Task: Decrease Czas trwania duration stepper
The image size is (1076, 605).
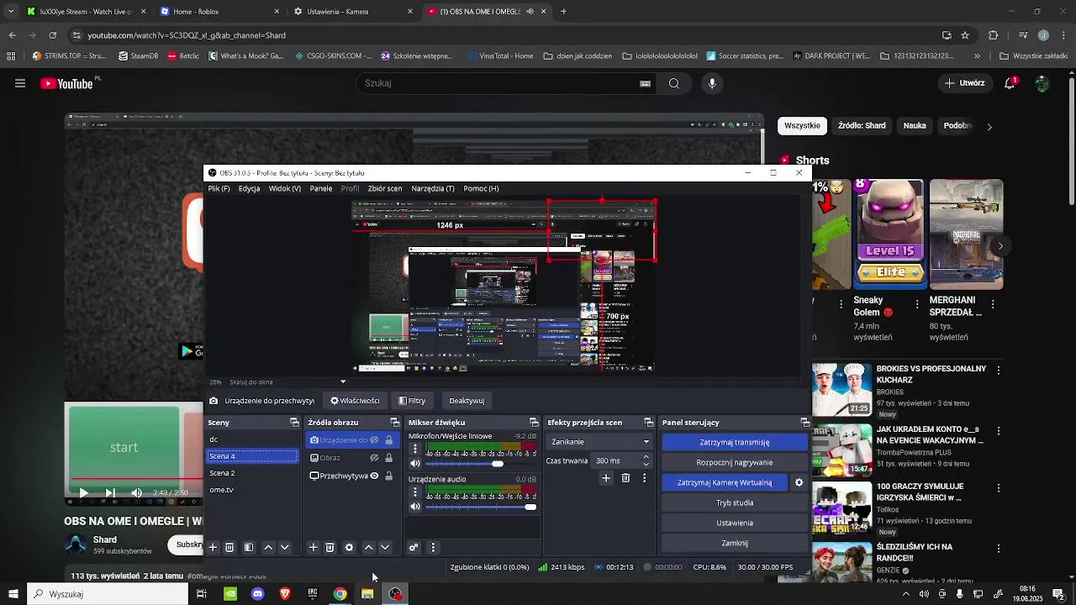Action: point(646,464)
